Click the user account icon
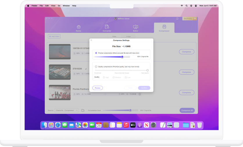The width and height of the screenshot is (243, 147). click(177, 19)
